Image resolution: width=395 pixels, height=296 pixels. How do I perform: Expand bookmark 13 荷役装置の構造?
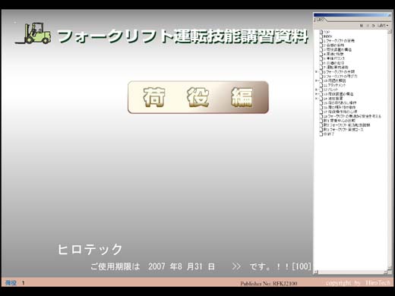316,94
